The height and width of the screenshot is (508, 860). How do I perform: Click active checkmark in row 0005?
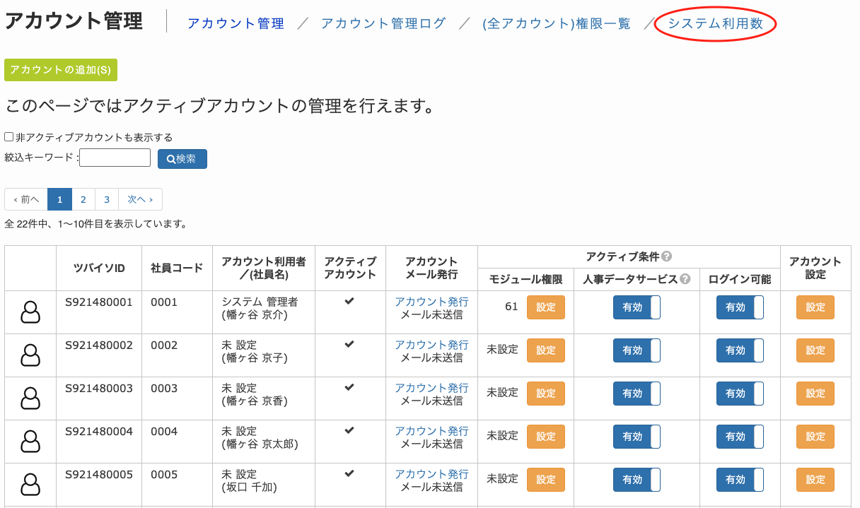(x=349, y=473)
